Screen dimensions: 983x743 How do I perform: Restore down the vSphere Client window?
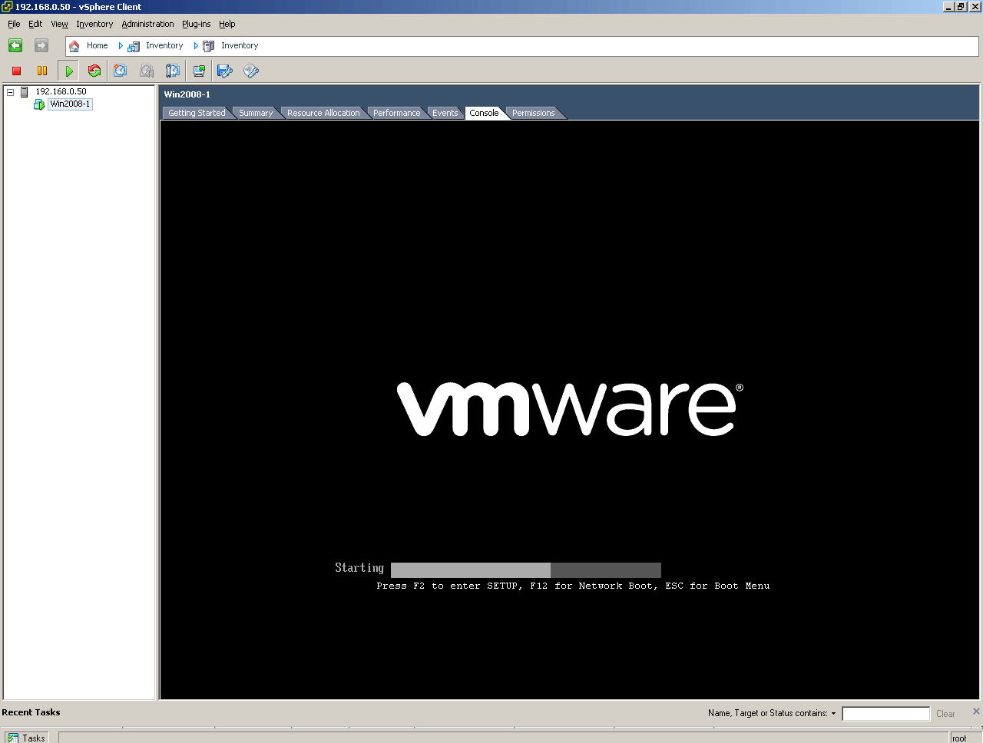[x=961, y=7]
